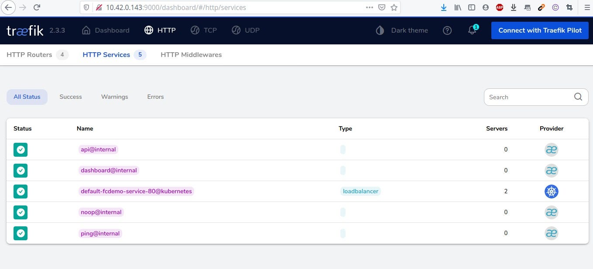
Task: Switch to the HTTP Middlewares tab
Action: coord(191,55)
